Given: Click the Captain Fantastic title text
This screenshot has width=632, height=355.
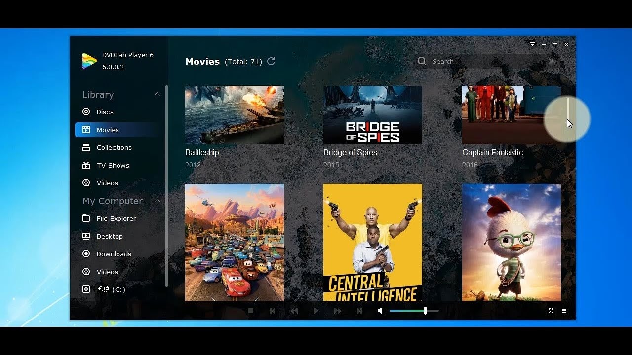Looking at the screenshot, I should click(x=492, y=153).
